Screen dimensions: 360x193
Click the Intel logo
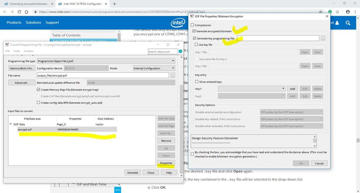(178, 22)
